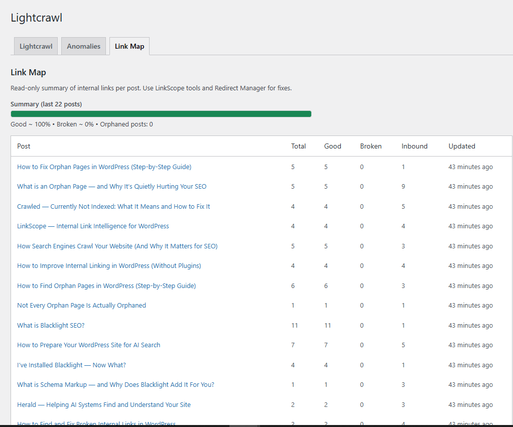Open 'How Search Engines Crawl Your Website' link

tap(117, 246)
